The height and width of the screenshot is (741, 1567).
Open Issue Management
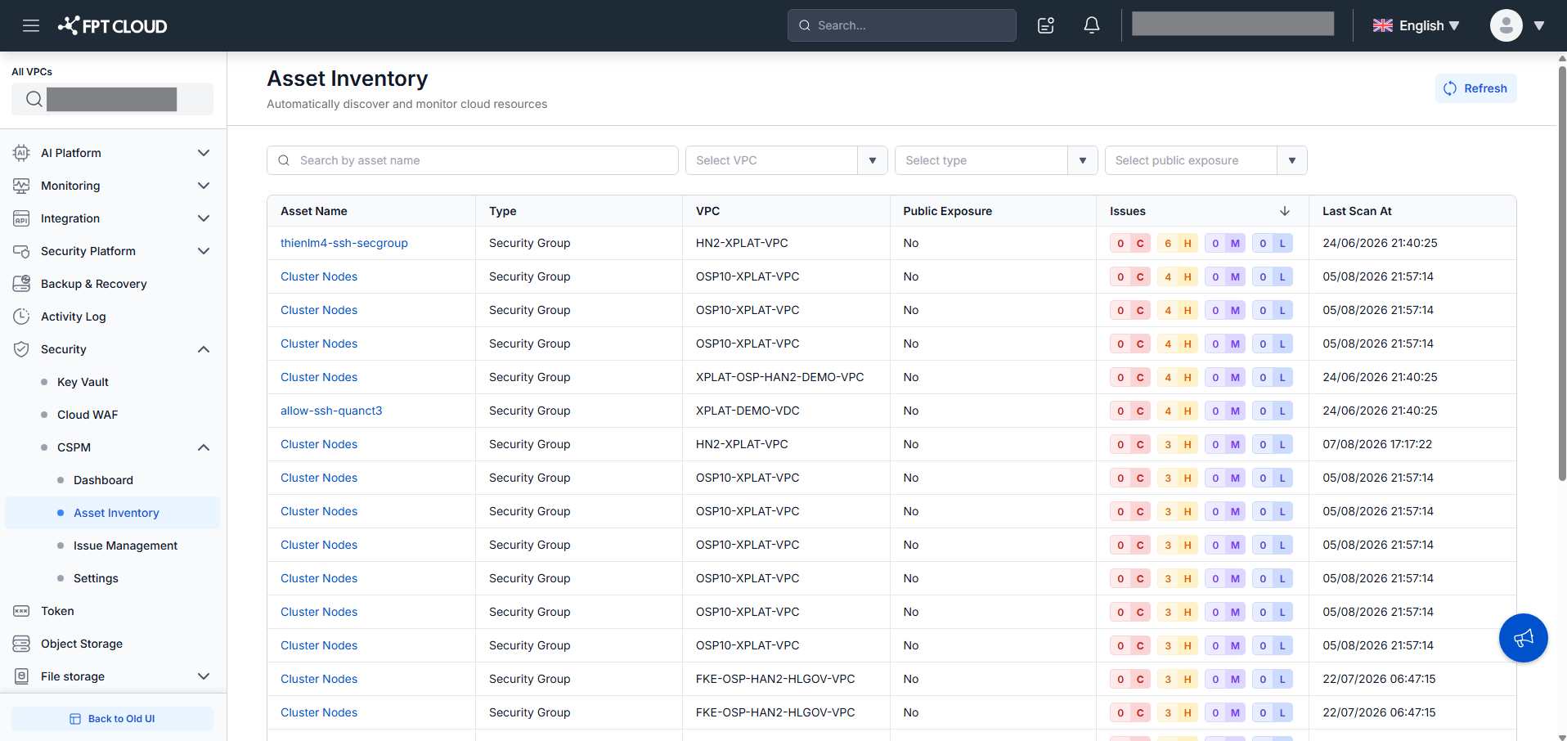point(125,546)
